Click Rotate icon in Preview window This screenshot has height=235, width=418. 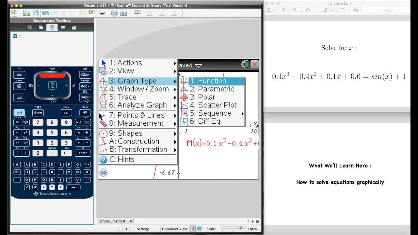tap(343, 10)
